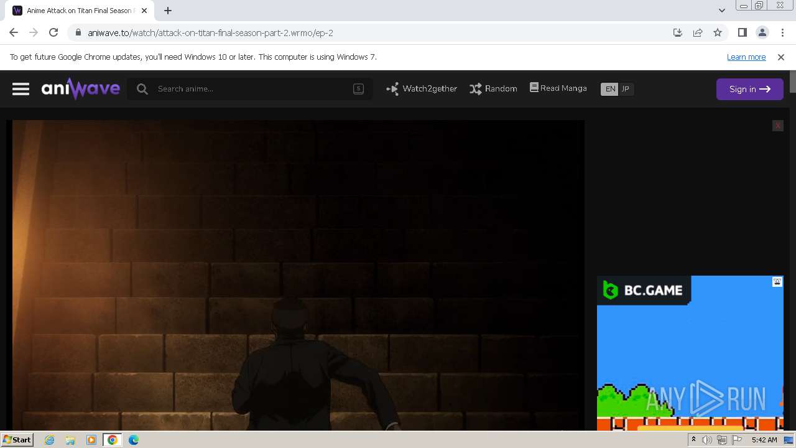Screen dimensions: 796x448
Task: Open a new tab
Action: [168, 10]
